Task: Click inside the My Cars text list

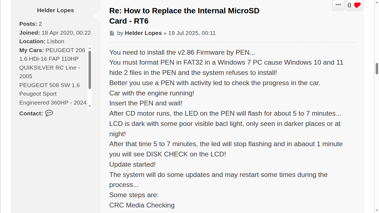Action: [53, 77]
